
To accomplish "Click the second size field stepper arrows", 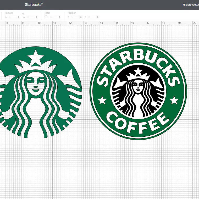I will tap(37, 17).
